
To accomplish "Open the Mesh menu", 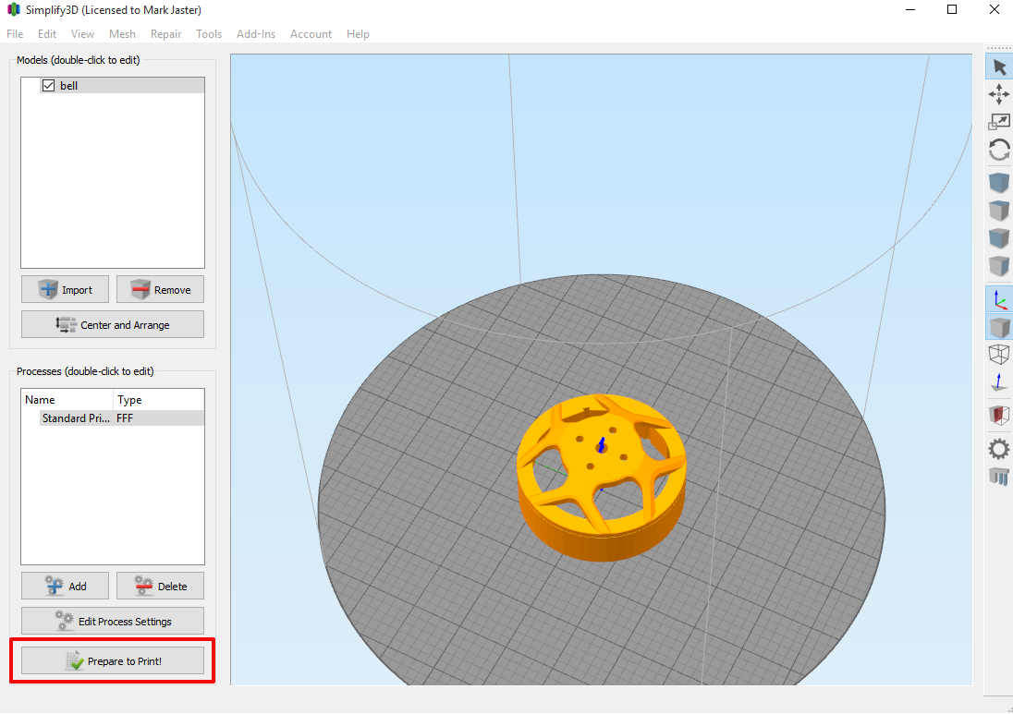I will click(x=122, y=34).
